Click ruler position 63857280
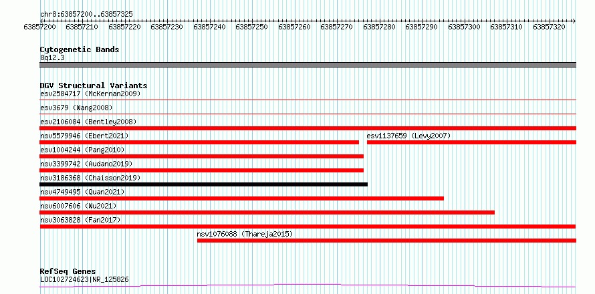595x294 pixels. pyautogui.click(x=379, y=27)
